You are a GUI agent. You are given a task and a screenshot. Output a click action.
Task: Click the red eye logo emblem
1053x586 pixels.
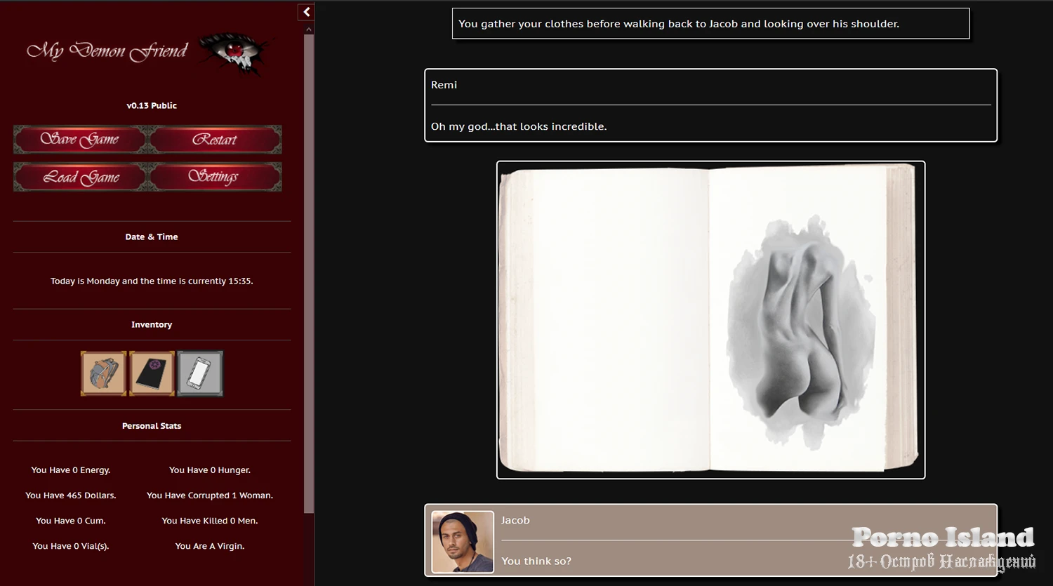click(x=232, y=53)
